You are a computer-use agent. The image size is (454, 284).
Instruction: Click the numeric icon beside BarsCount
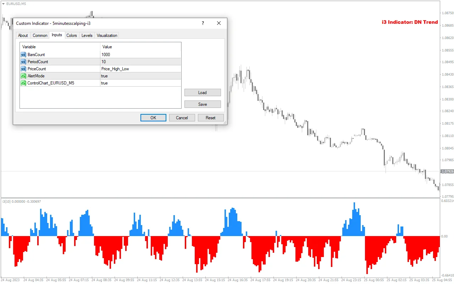coord(23,55)
